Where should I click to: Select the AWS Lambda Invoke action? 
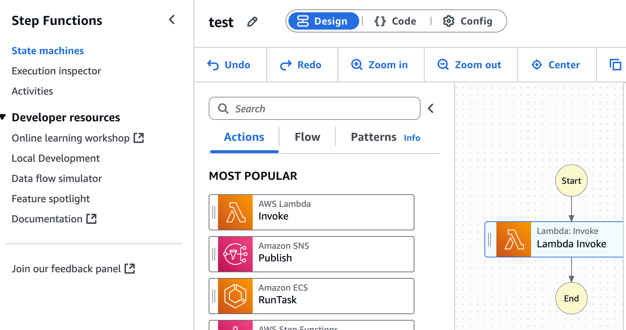[x=311, y=212]
